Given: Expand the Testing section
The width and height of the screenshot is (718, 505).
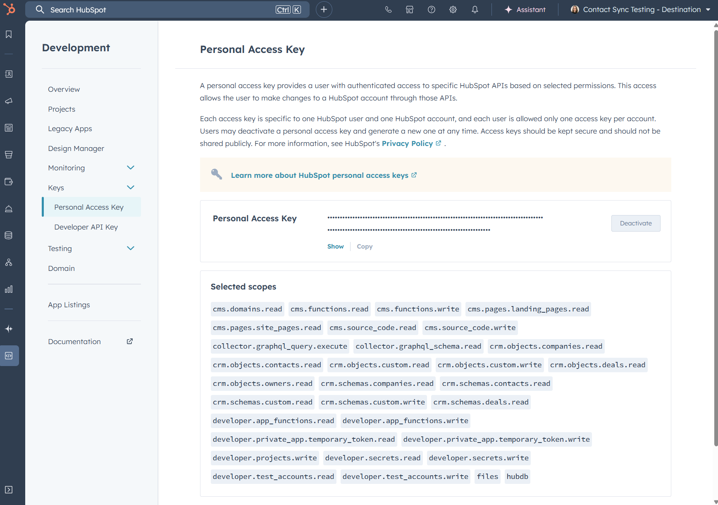Looking at the screenshot, I should point(131,248).
